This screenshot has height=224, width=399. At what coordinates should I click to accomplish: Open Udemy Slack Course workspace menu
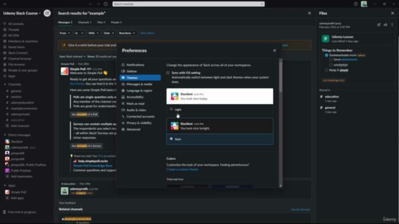coord(22,13)
